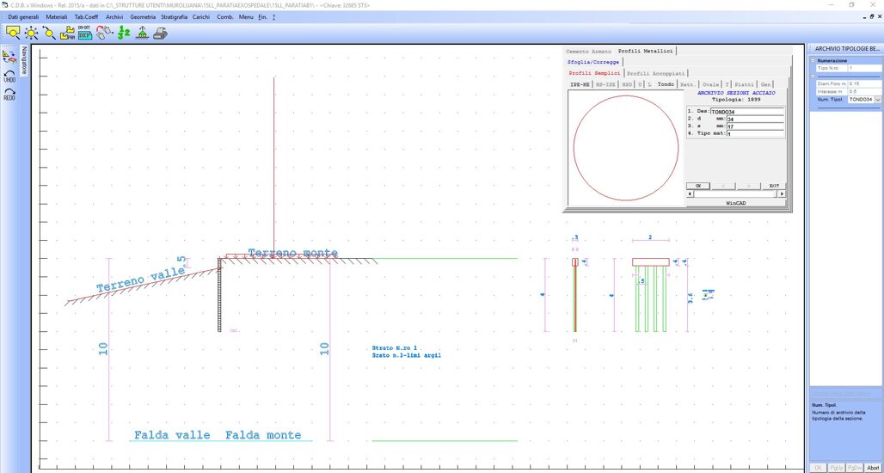Toggle the ON-OFF DXF icon

[x=85, y=33]
